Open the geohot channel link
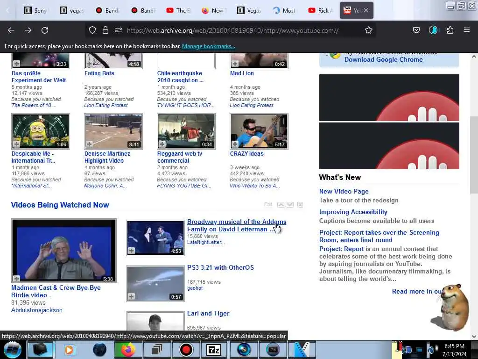This screenshot has height=359, width=478. (195, 288)
